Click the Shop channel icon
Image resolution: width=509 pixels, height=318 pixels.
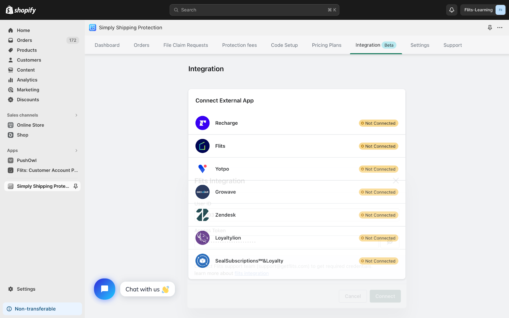click(10, 135)
